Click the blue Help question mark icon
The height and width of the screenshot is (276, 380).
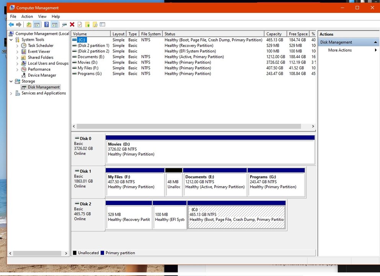click(x=46, y=25)
